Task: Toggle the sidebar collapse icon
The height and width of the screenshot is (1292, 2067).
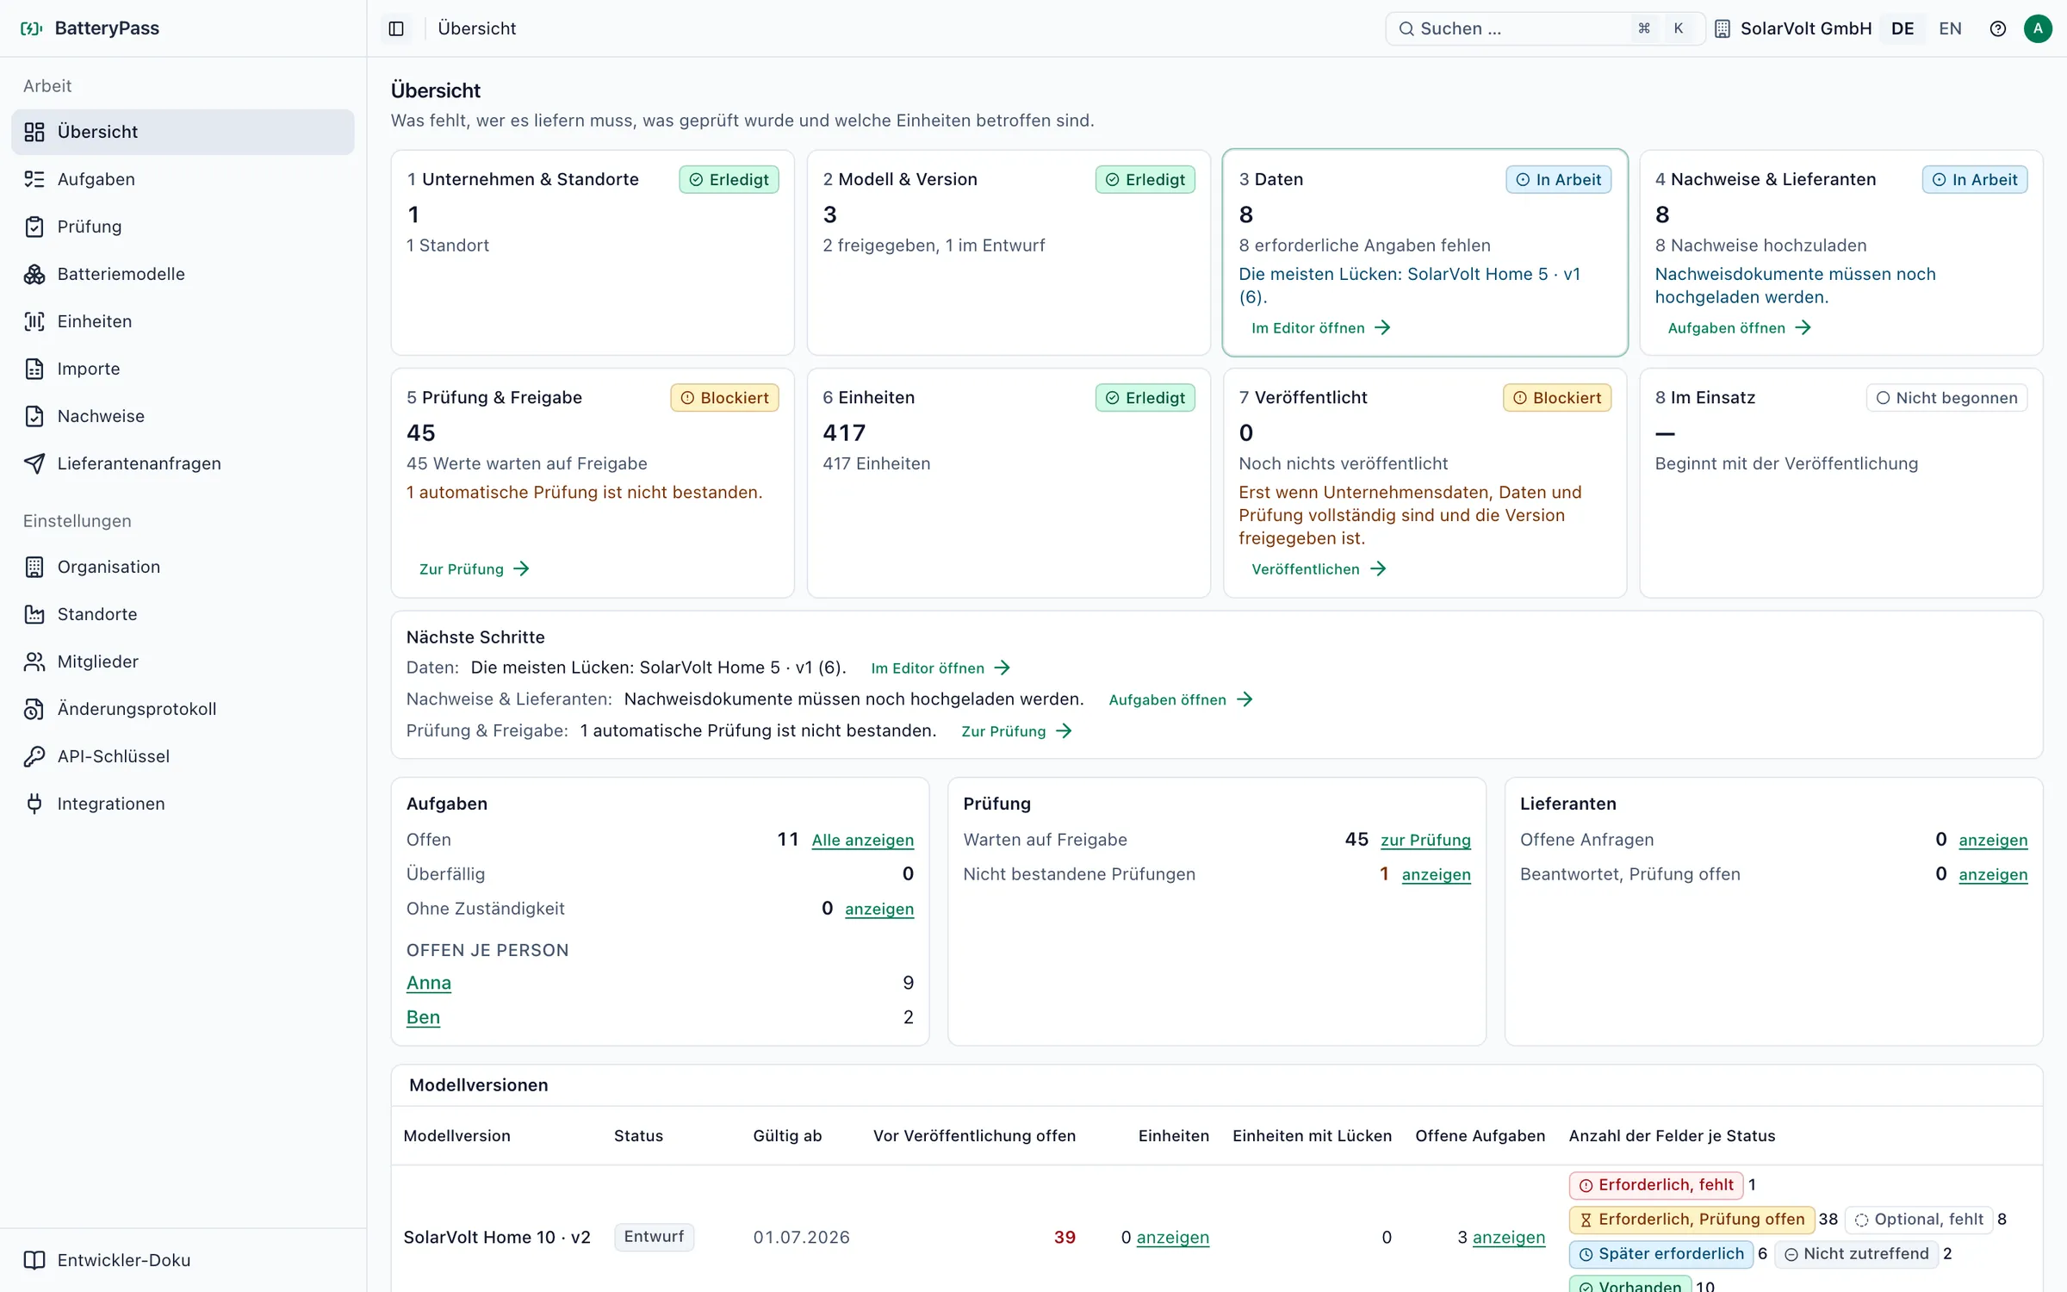Action: (396, 28)
